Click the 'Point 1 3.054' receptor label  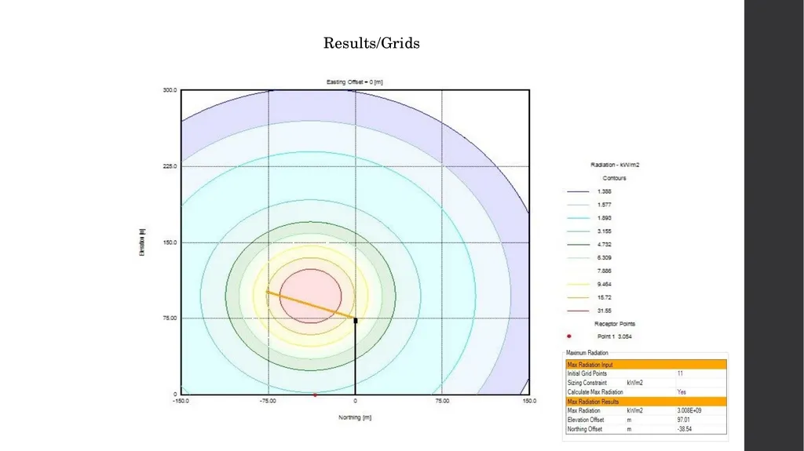point(614,336)
